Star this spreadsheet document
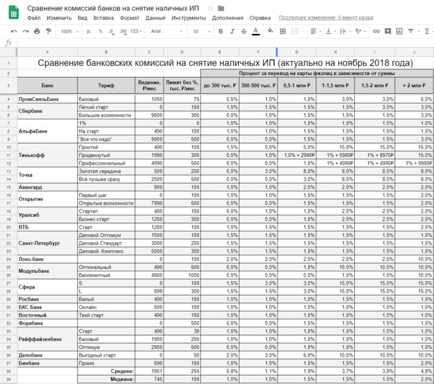This screenshot has height=384, width=434. 210,8
